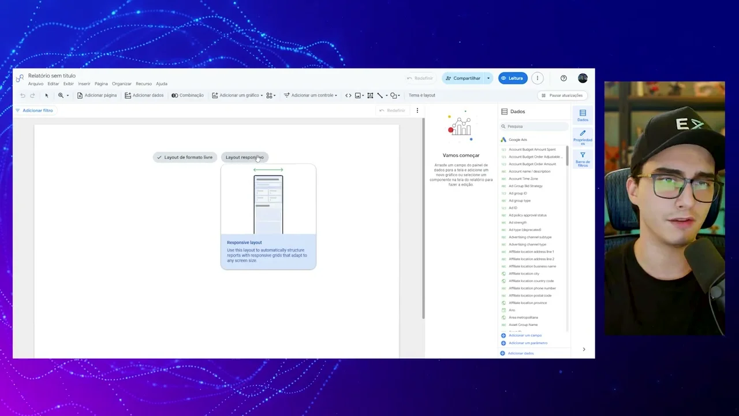Collapse the right side panel chevron
739x416 pixels.
[x=584, y=350]
